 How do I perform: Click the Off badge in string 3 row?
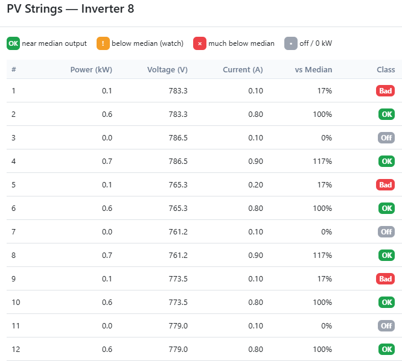click(x=386, y=137)
